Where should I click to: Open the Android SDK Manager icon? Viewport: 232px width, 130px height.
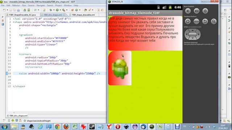tap(25, 10)
